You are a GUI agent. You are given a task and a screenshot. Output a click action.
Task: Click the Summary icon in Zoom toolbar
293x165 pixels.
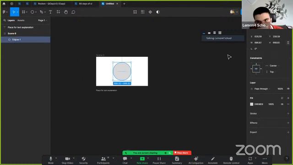pos(177,159)
